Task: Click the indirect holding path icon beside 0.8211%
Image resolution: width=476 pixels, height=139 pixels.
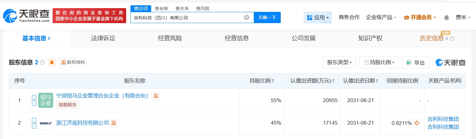Action: (x=417, y=123)
